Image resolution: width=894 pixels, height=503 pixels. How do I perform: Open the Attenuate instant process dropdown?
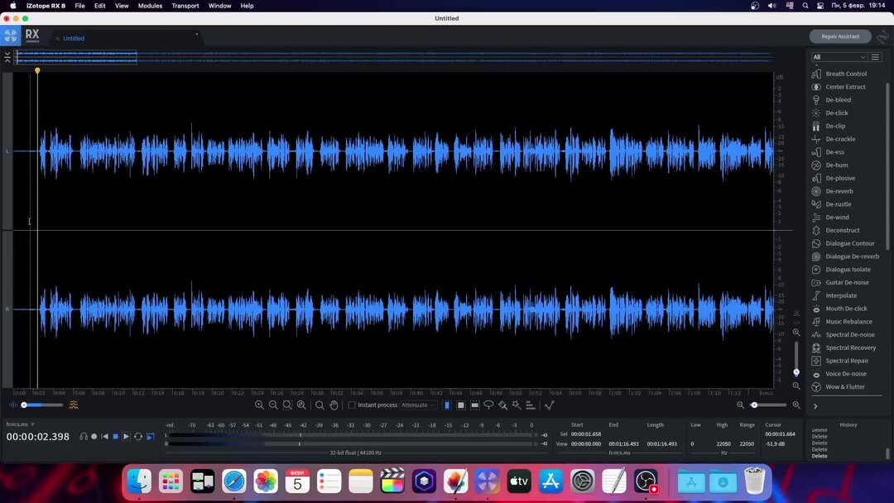click(418, 405)
